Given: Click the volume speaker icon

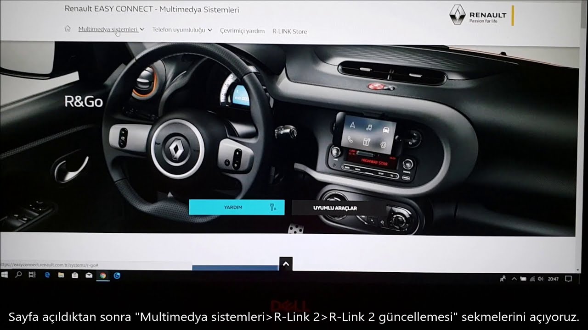Looking at the screenshot, I should pos(540,279).
